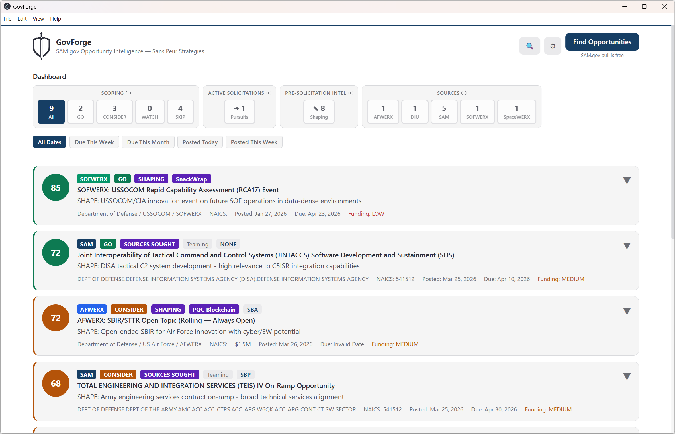
Task: Filter by SpaceWERX source tile
Action: pyautogui.click(x=516, y=112)
